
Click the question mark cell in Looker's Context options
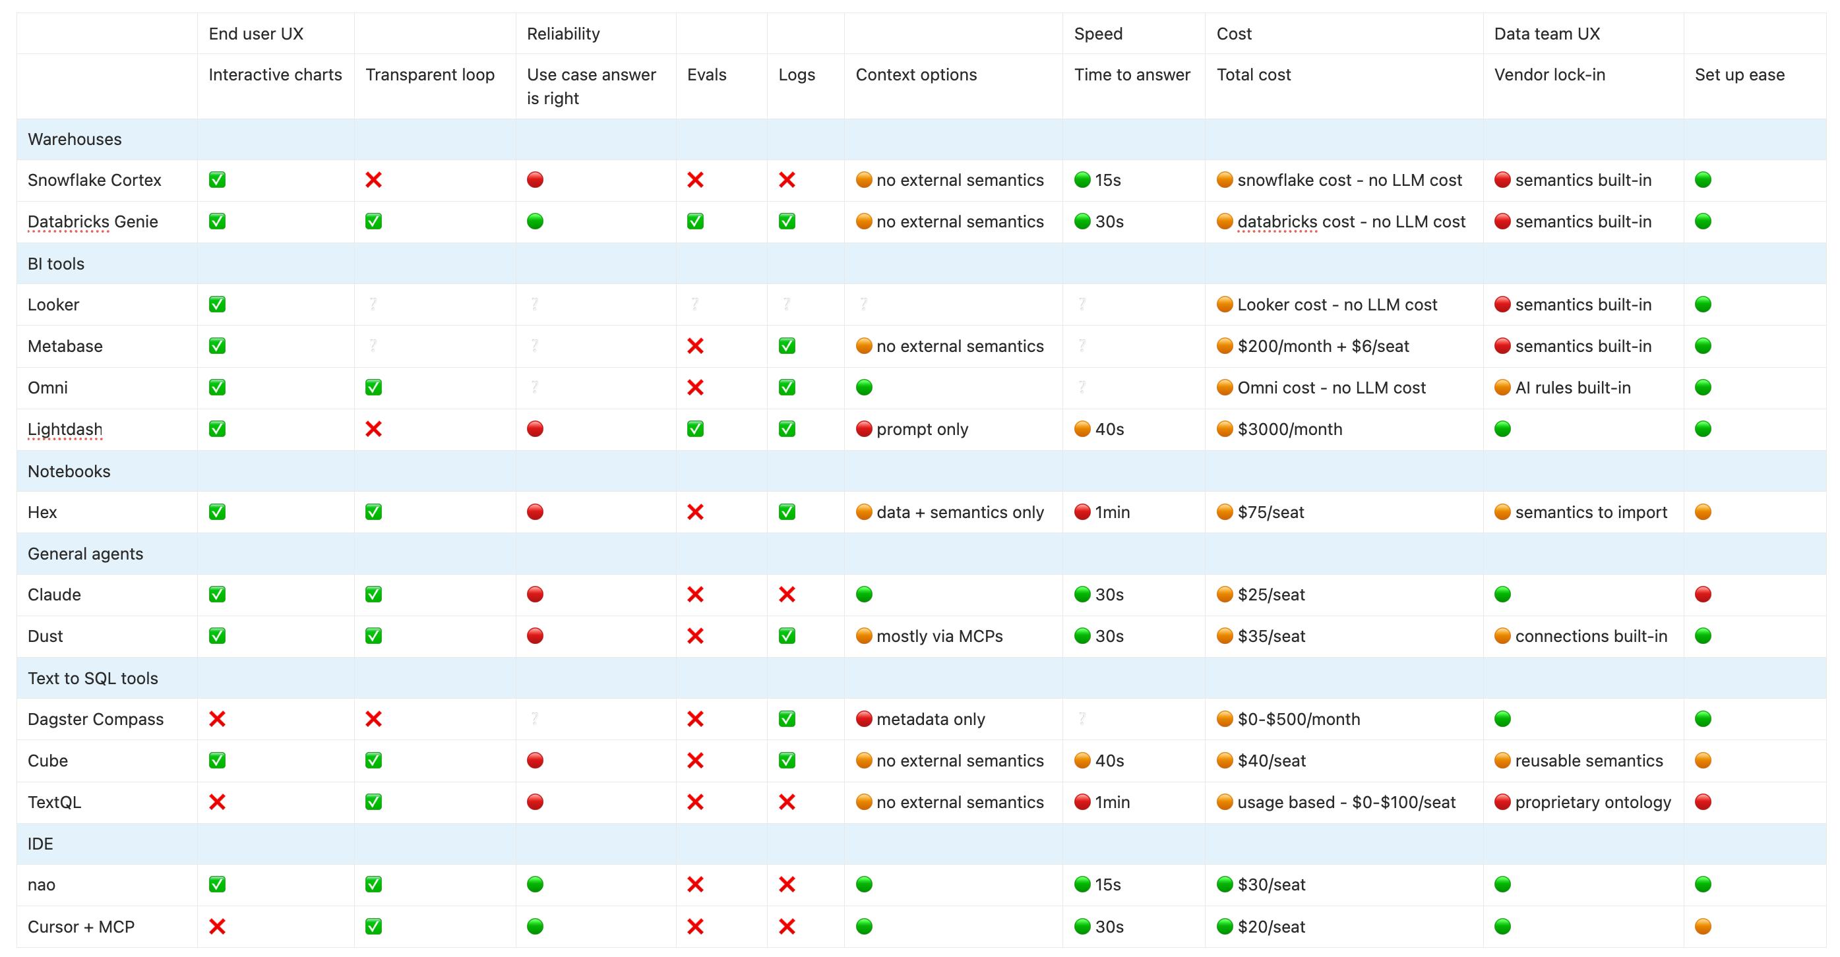tap(865, 304)
